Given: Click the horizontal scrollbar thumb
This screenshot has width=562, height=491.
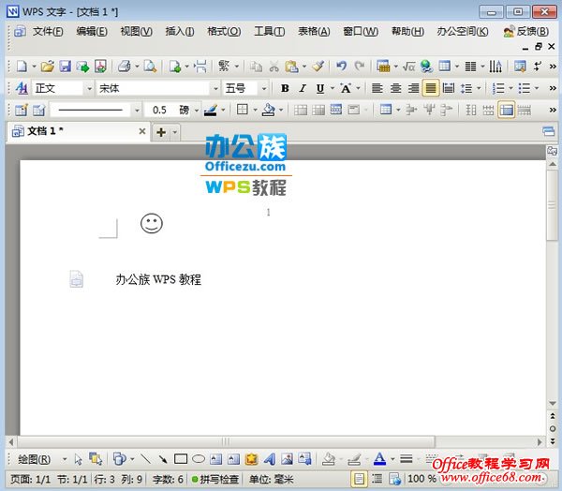Looking at the screenshot, I should coord(226,441).
